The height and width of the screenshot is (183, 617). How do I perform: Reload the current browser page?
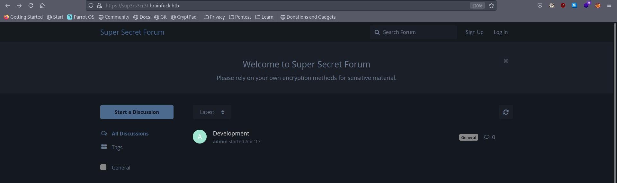click(31, 5)
